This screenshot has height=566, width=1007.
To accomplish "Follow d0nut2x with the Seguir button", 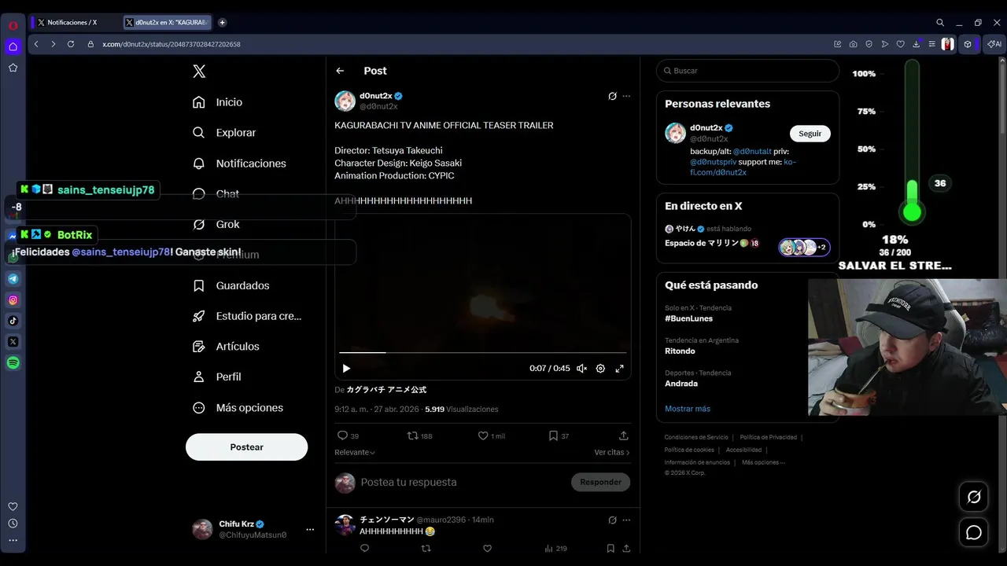I will click(x=810, y=134).
